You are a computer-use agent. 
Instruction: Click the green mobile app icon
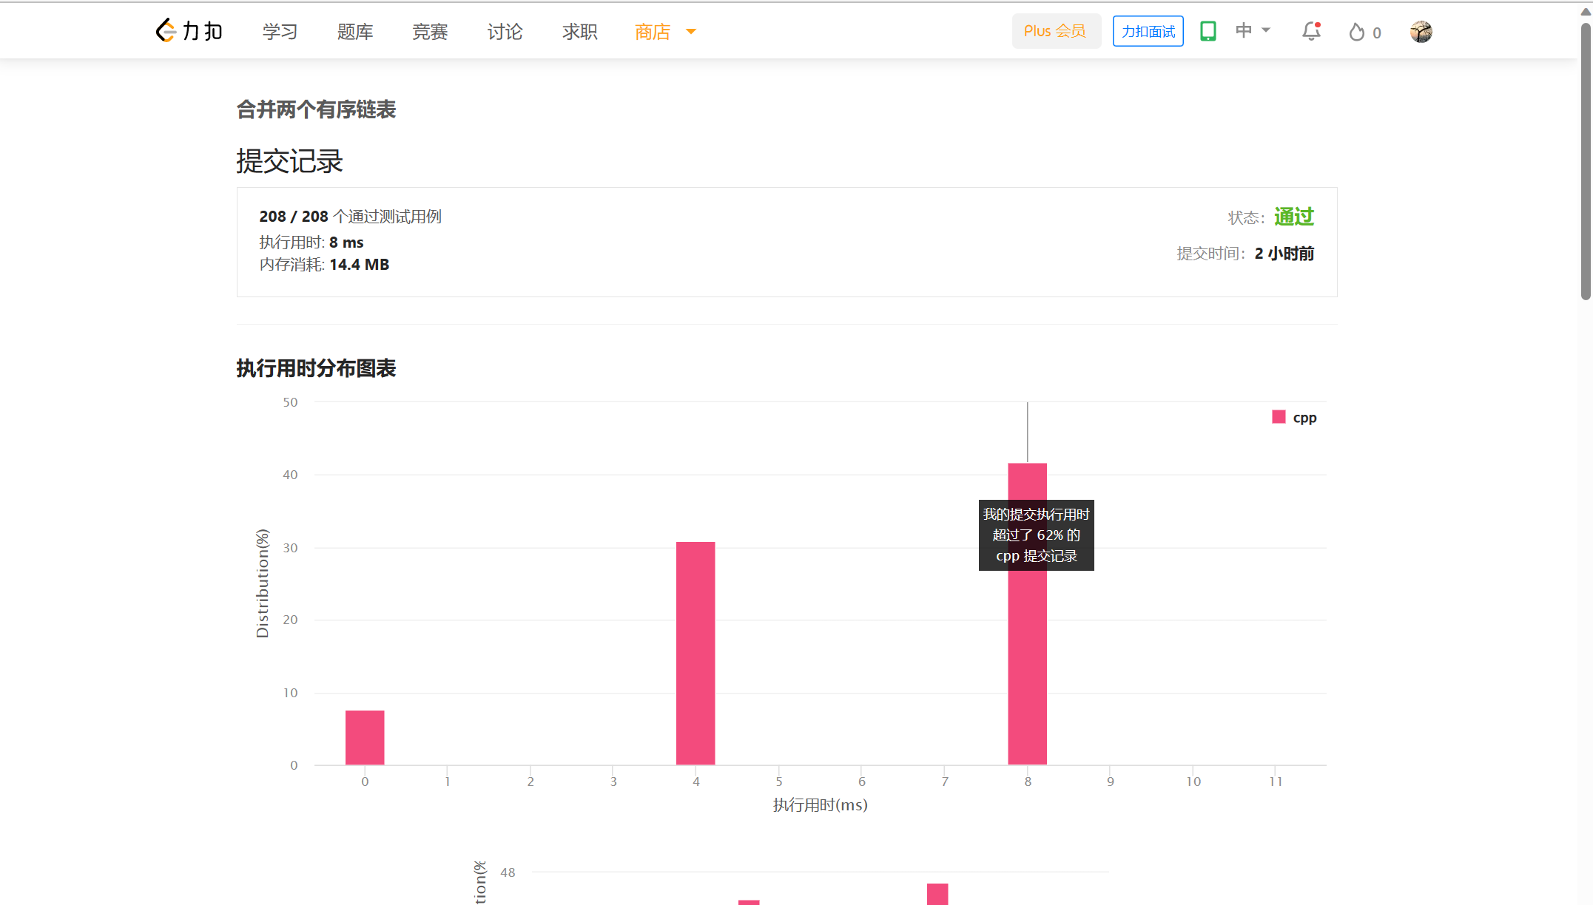point(1208,31)
